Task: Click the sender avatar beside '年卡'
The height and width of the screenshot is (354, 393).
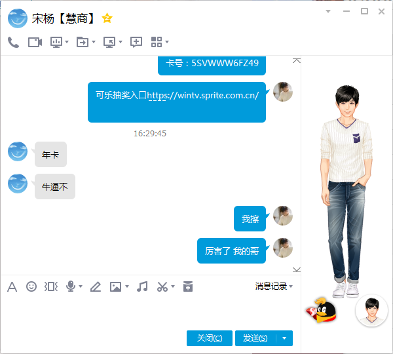Action: click(x=18, y=151)
